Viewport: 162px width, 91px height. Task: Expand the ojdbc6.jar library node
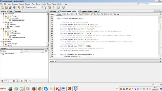tap(6, 25)
